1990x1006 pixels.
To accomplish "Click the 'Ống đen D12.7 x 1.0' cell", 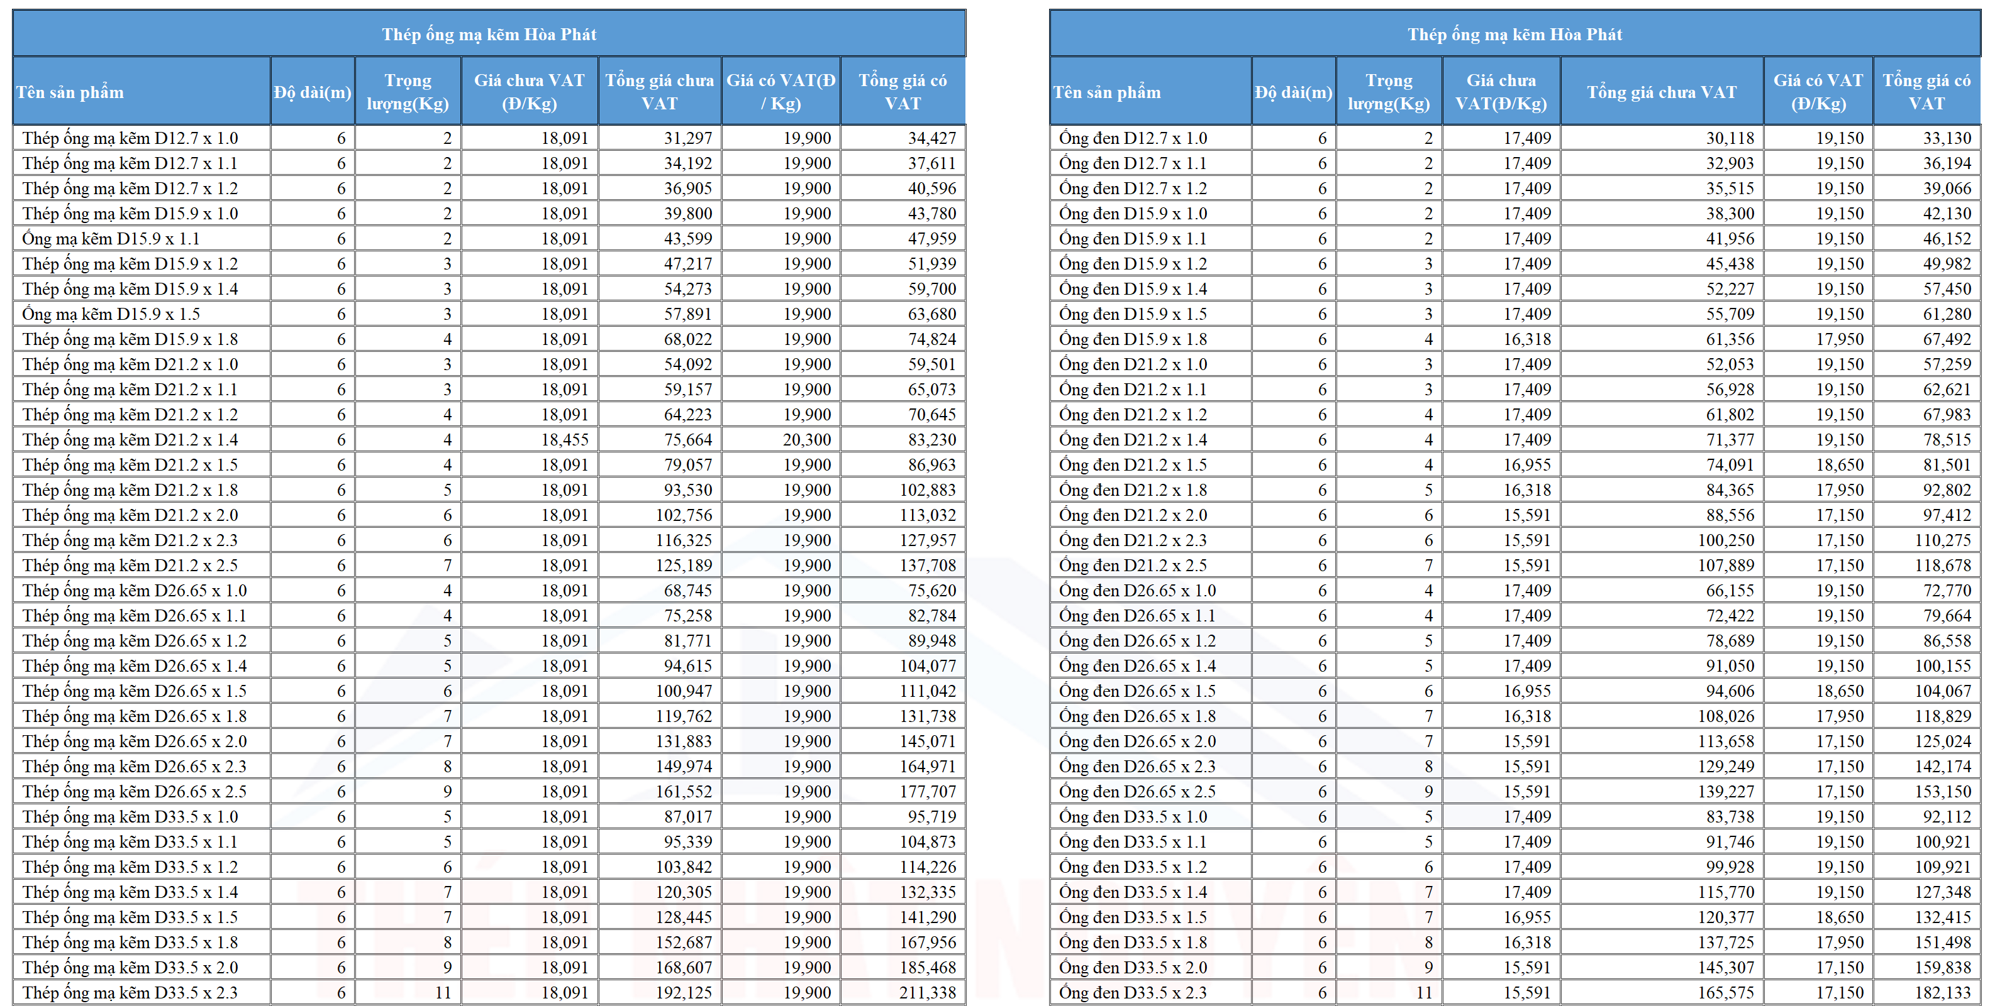I will [x=1133, y=138].
